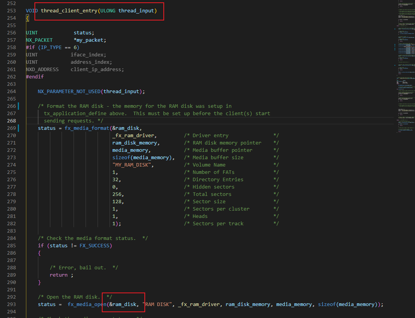Click line number 268 in the gutter
The height and width of the screenshot is (318, 415).
coord(11,121)
